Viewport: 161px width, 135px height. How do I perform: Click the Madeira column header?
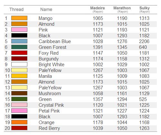point(98,9)
